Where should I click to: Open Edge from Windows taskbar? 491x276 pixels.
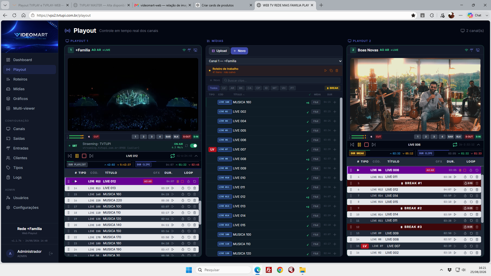257,270
